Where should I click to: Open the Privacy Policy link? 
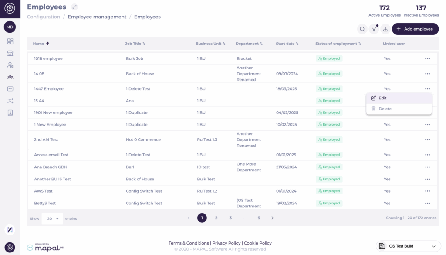226,243
